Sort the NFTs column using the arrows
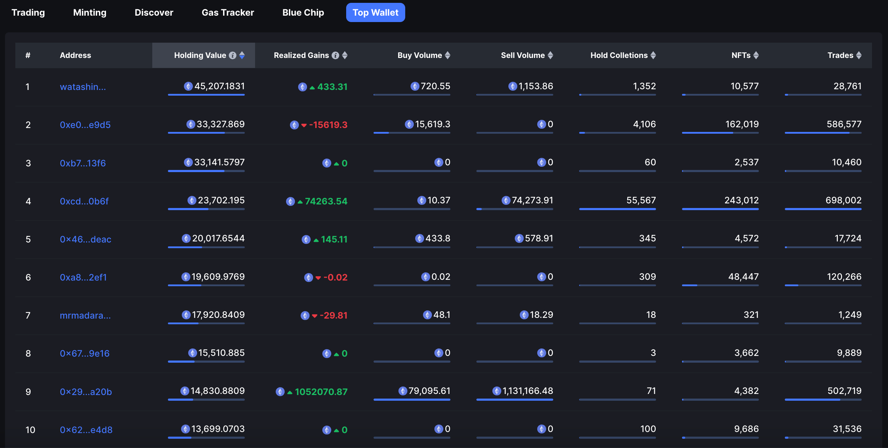The width and height of the screenshot is (888, 448). [x=756, y=55]
